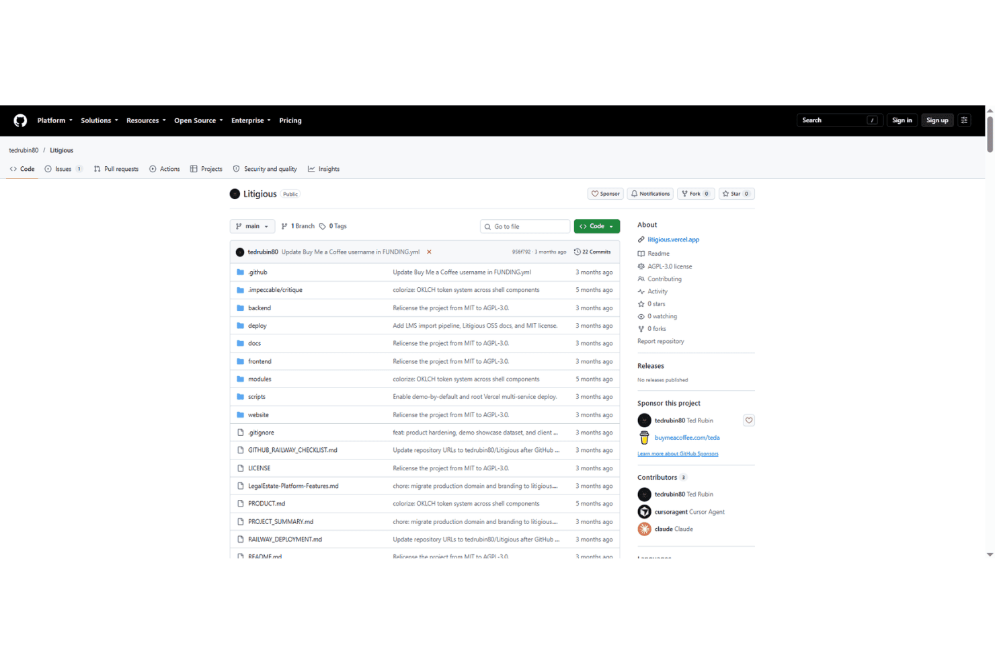The height and width of the screenshot is (664, 995).
Task: Open 0 Tags link
Action: (x=333, y=227)
